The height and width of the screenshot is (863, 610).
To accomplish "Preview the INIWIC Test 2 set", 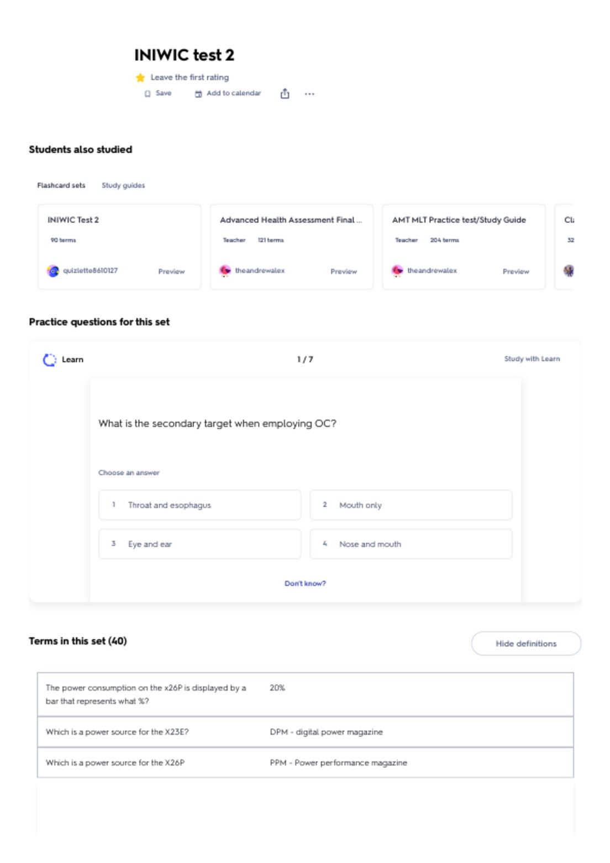I will coord(171,272).
